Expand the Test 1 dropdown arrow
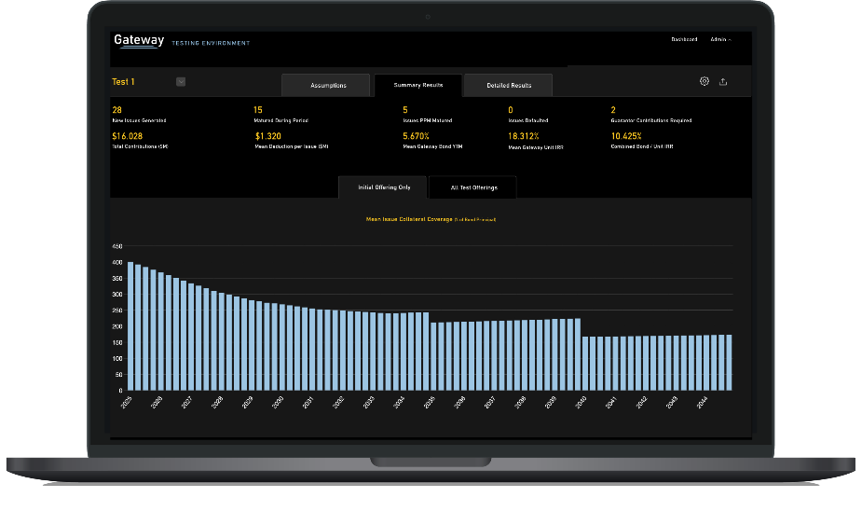 181,81
